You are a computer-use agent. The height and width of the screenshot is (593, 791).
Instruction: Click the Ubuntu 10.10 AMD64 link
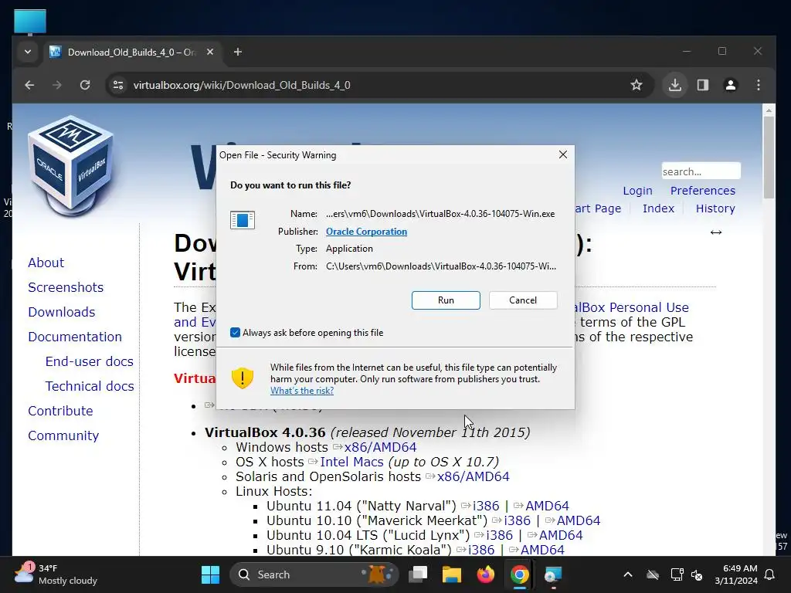coord(578,520)
